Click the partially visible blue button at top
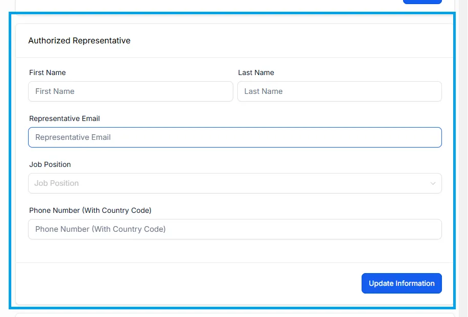The image size is (468, 317). pyautogui.click(x=422, y=2)
